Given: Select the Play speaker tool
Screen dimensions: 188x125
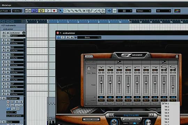Looking at the screenshot, I should (99, 11).
